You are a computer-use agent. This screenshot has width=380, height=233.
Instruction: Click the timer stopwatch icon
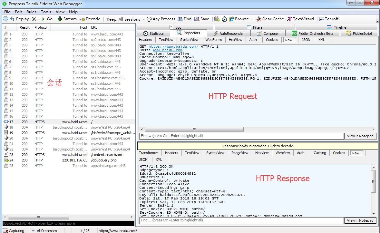(224, 19)
